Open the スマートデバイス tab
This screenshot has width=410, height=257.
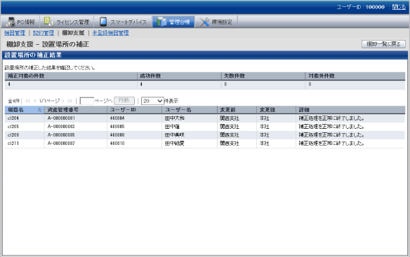click(x=123, y=22)
